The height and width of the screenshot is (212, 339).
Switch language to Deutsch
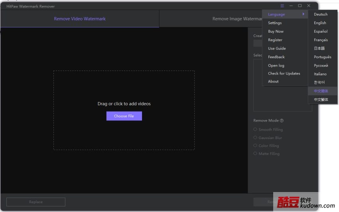323,14
